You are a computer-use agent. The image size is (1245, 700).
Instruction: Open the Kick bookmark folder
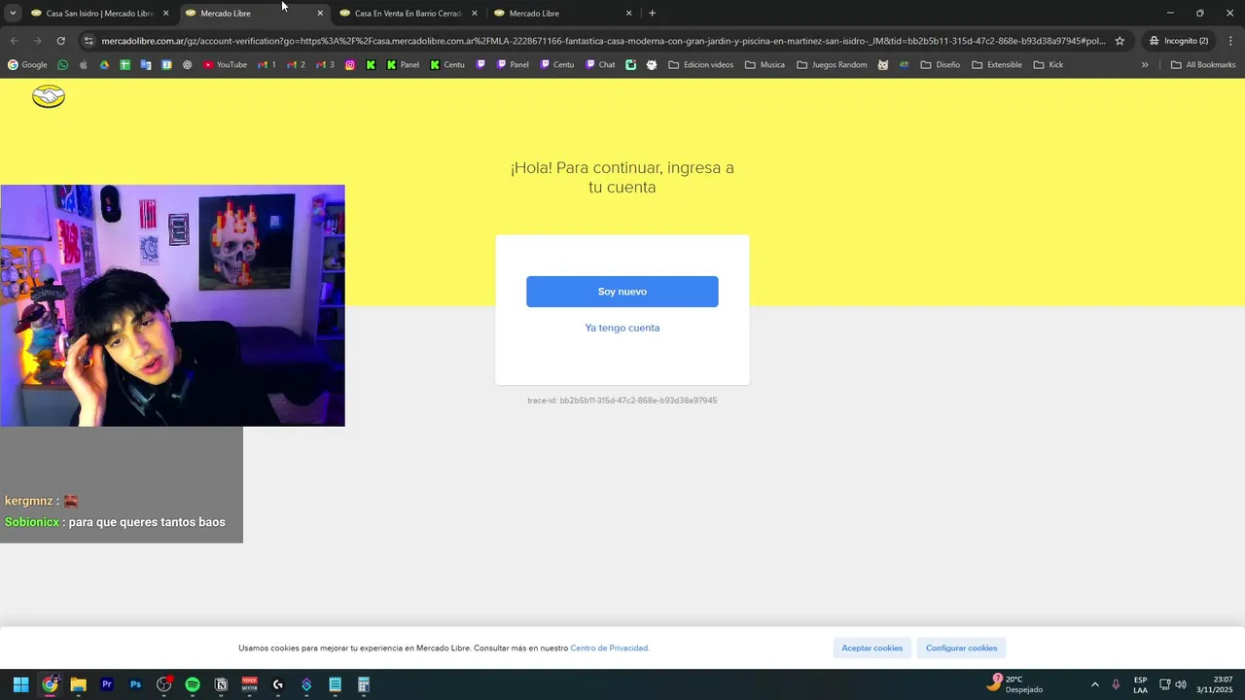pos(1049,65)
